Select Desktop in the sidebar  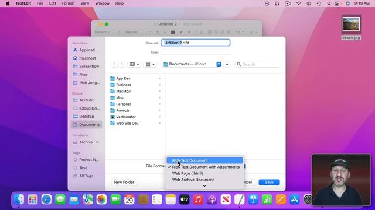[x=86, y=117]
